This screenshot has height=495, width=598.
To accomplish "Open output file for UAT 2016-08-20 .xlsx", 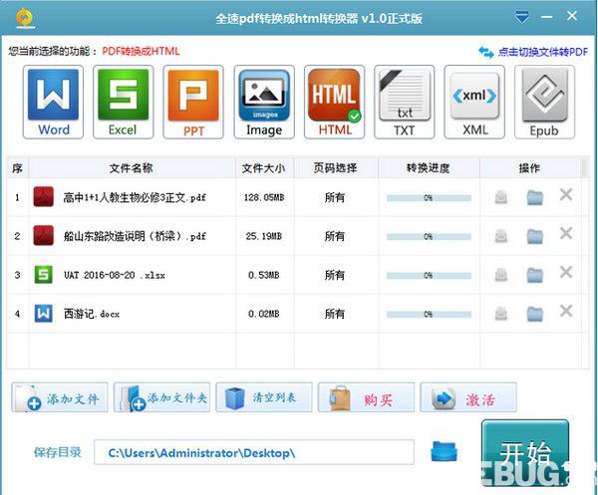I will pyautogui.click(x=501, y=275).
